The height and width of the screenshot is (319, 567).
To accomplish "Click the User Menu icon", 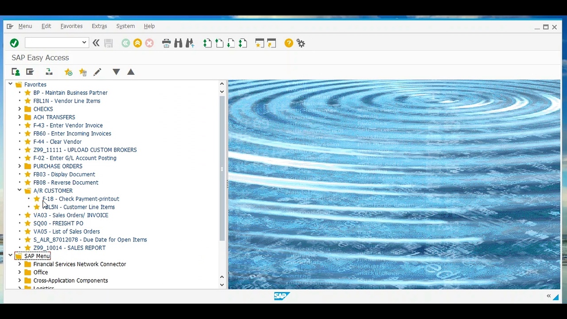I will [16, 72].
